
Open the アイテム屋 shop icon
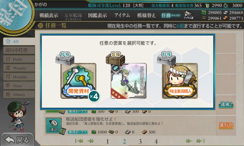(x=188, y=15)
